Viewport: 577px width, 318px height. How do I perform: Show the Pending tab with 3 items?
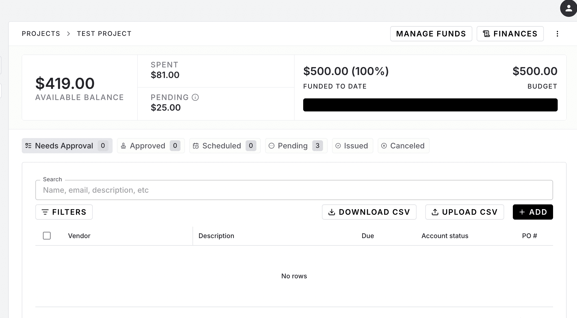pyautogui.click(x=296, y=146)
